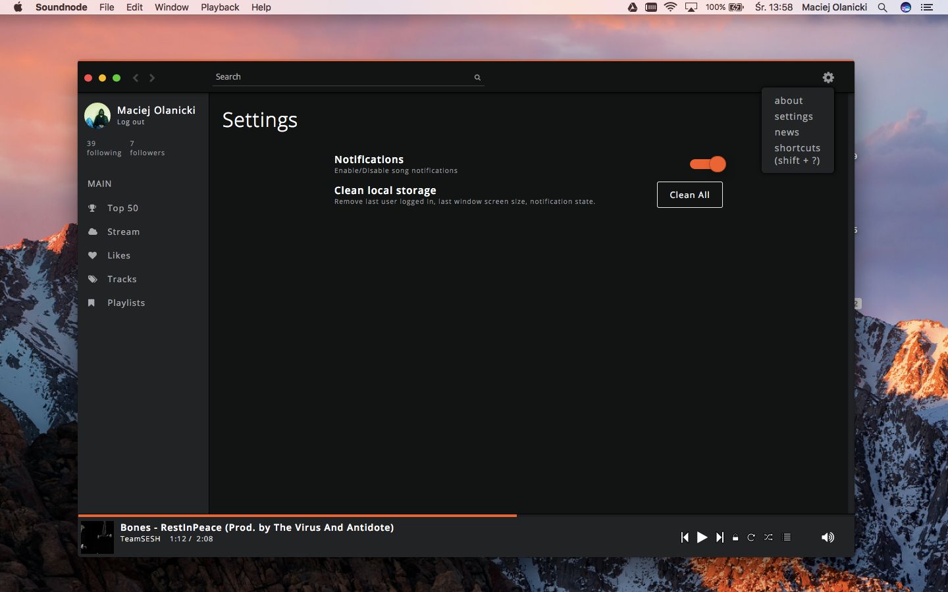This screenshot has height=592, width=948.
Task: Open the play queue list icon
Action: click(786, 537)
